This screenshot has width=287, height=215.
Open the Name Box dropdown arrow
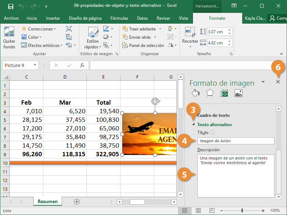(x=35, y=65)
